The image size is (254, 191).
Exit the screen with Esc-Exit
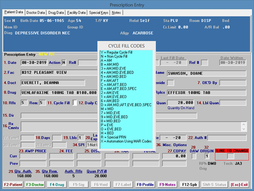click(x=239, y=184)
